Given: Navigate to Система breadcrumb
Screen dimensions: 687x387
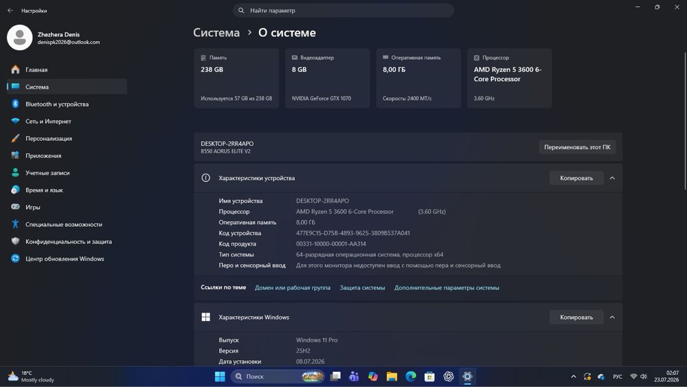Looking at the screenshot, I should click(216, 32).
